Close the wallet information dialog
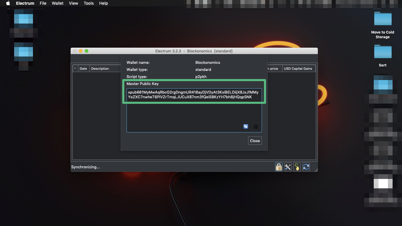 click(255, 141)
